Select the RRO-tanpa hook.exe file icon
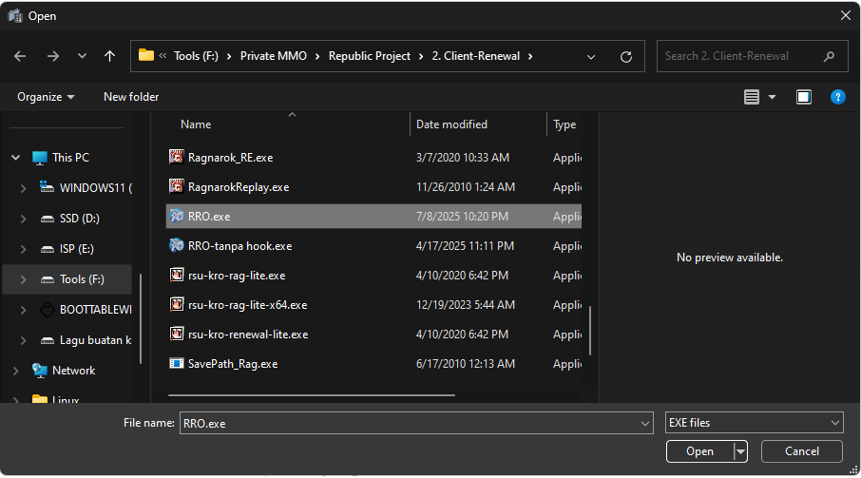 (176, 245)
